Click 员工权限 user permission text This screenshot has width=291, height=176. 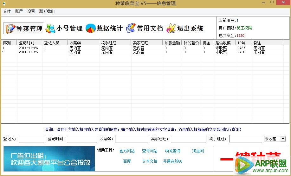[244, 28]
